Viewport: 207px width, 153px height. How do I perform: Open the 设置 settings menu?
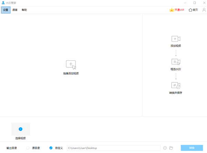tap(6, 10)
